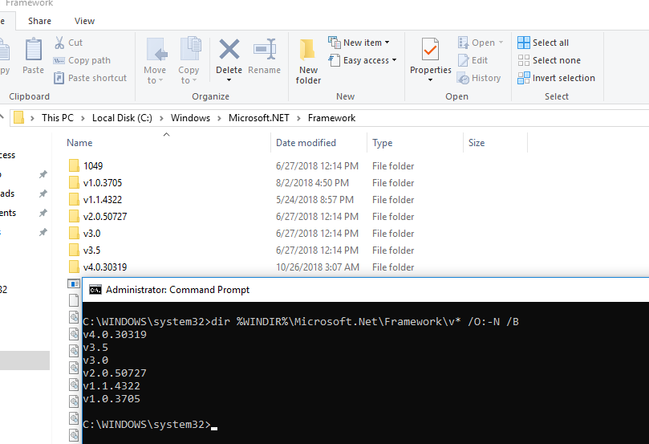Expand chevron after This PC breadcrumb
The height and width of the screenshot is (444, 649).
pyautogui.click(x=83, y=119)
